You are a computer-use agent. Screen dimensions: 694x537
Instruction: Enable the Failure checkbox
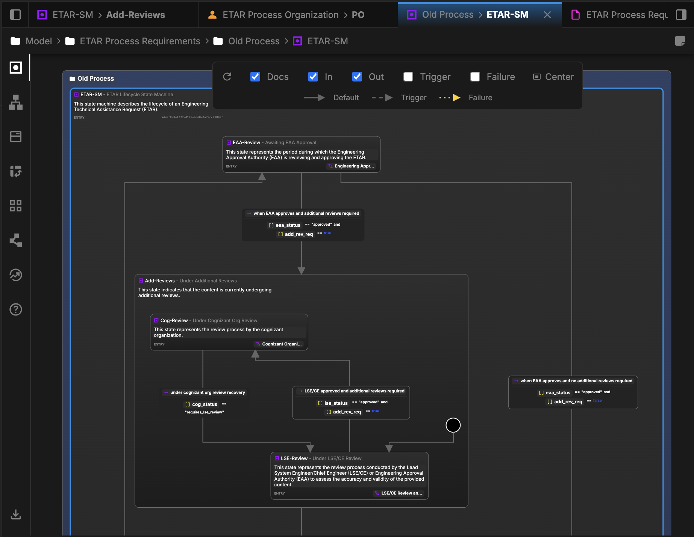(475, 77)
